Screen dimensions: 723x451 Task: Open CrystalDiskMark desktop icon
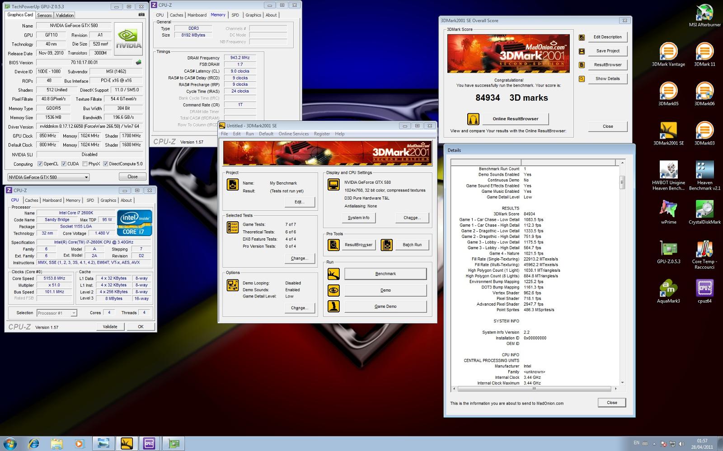704,212
